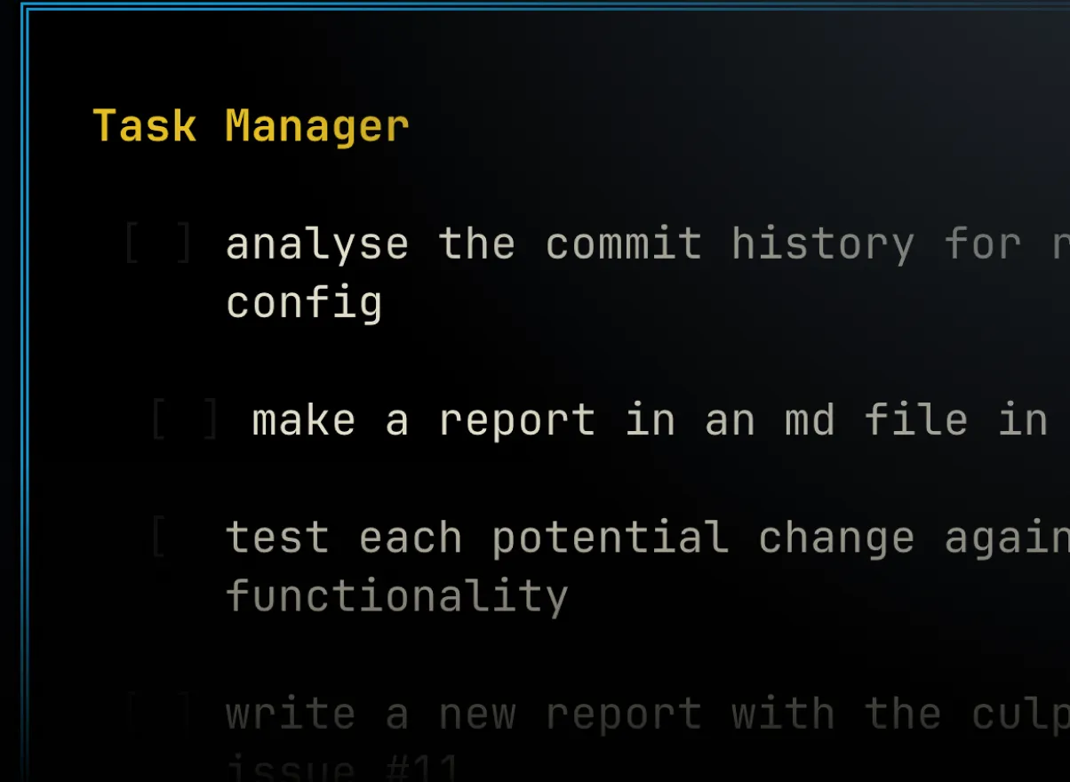Click the word file in second task
The image size is (1070, 782).
coord(916,419)
